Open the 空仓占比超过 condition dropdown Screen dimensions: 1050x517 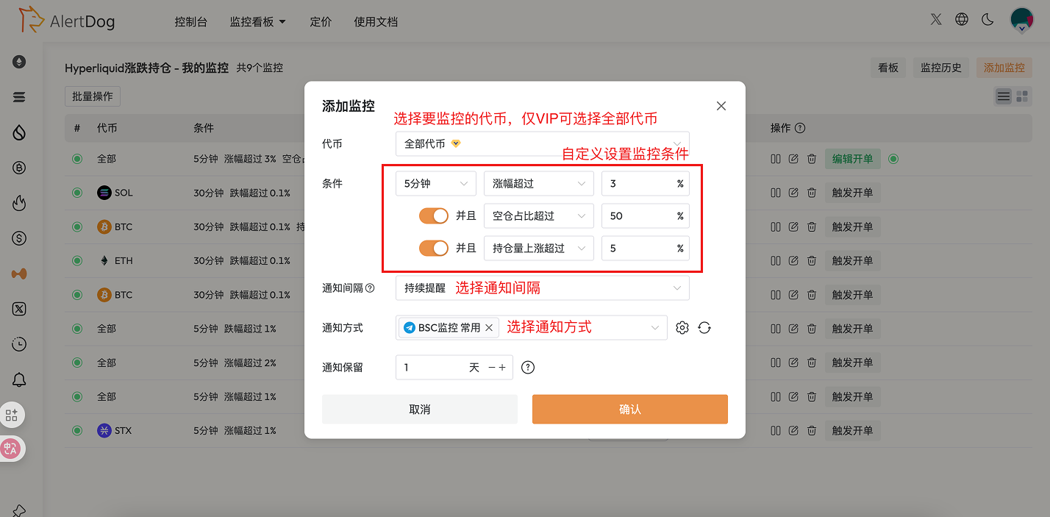539,215
